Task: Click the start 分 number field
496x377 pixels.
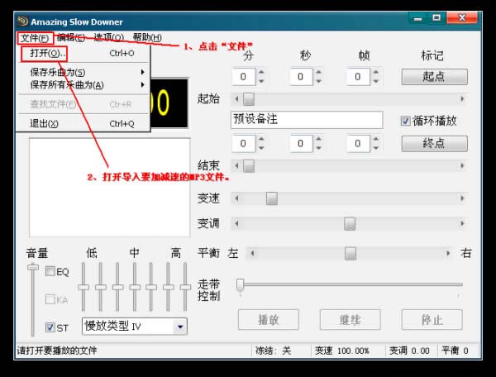Action: click(x=244, y=77)
